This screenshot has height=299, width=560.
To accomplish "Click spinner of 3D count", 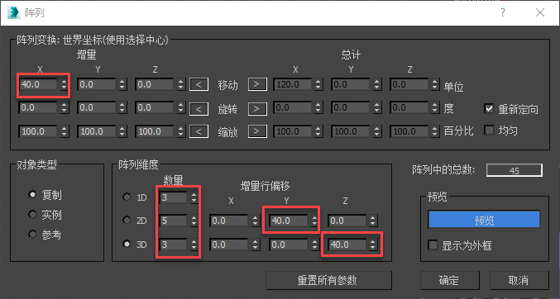I will click(194, 244).
